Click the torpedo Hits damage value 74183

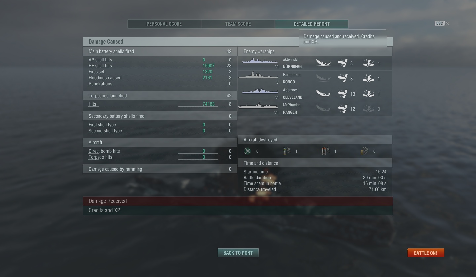coord(209,104)
